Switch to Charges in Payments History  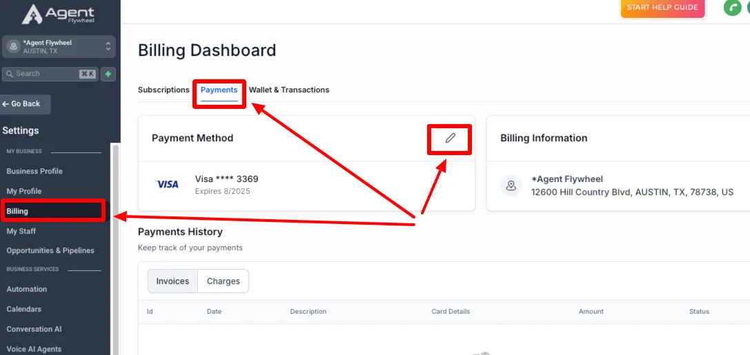[224, 281]
